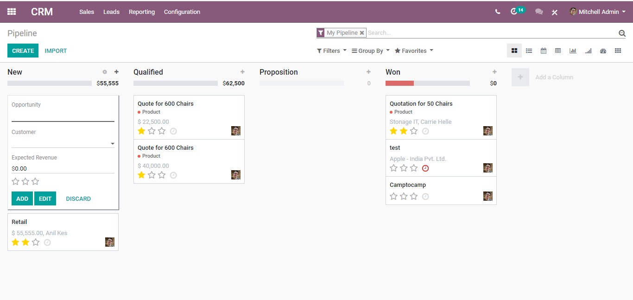Focus the Expected Revenue field
Viewport: 633px width, 300px height.
tap(63, 169)
